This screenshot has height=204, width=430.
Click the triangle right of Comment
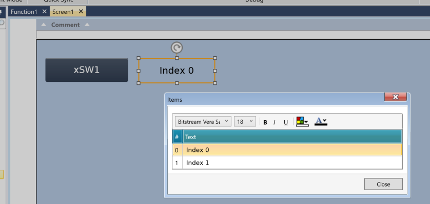87,25
